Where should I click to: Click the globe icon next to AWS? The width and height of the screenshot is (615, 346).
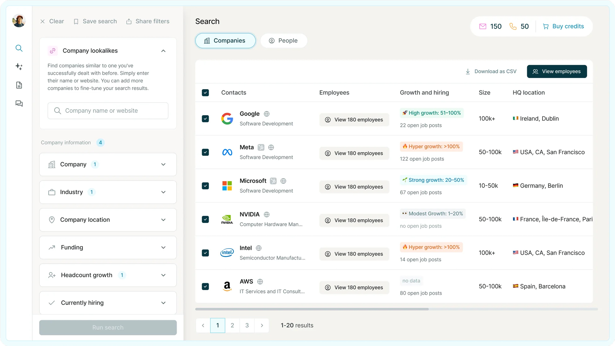tap(260, 281)
